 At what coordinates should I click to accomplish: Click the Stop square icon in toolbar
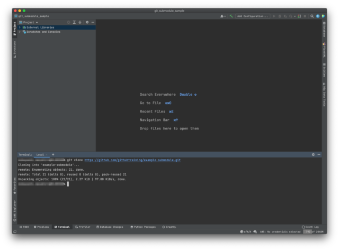coord(305,16)
